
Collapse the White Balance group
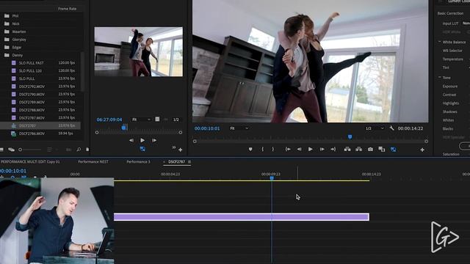[440, 42]
